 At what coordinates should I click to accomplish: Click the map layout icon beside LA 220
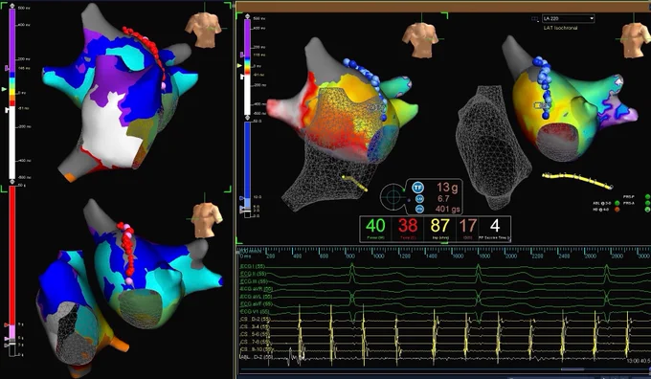[535, 19]
